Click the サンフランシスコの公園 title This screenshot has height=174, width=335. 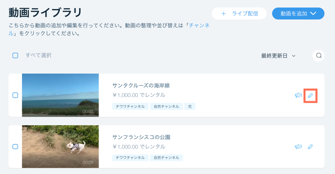point(141,137)
